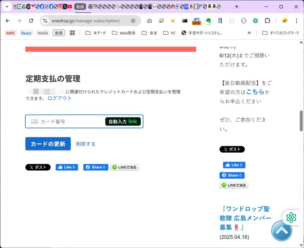Open the Web開発 bookmark folder
The image size is (304, 248).
tap(124, 33)
